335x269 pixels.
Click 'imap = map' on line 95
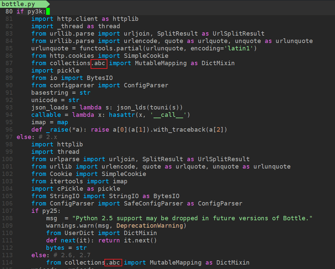50,122
